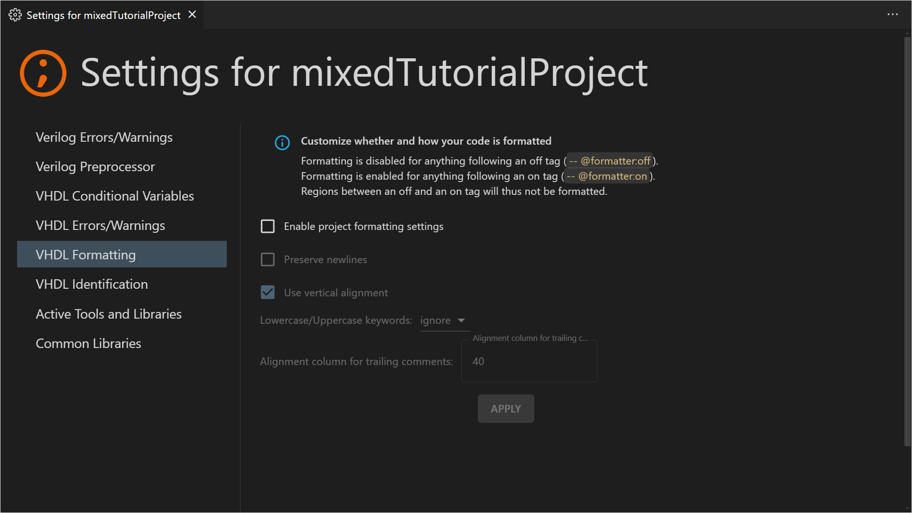This screenshot has width=912, height=513.
Task: Click the Sigasi orange logo icon
Action: tap(43, 73)
